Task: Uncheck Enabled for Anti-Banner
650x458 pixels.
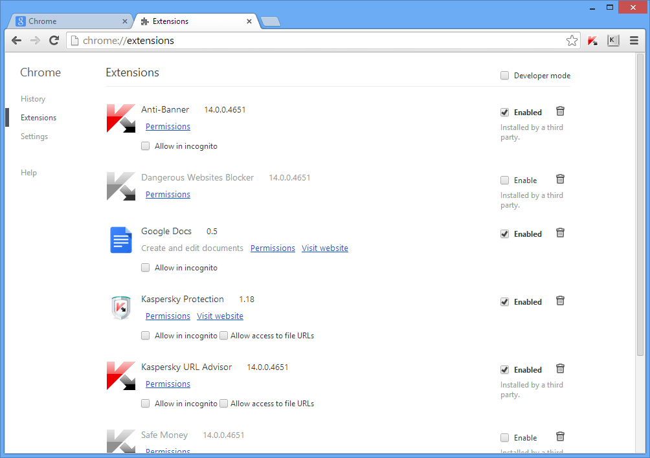Action: pos(504,112)
